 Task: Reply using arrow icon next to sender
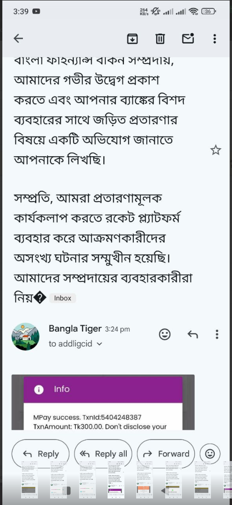(193, 335)
